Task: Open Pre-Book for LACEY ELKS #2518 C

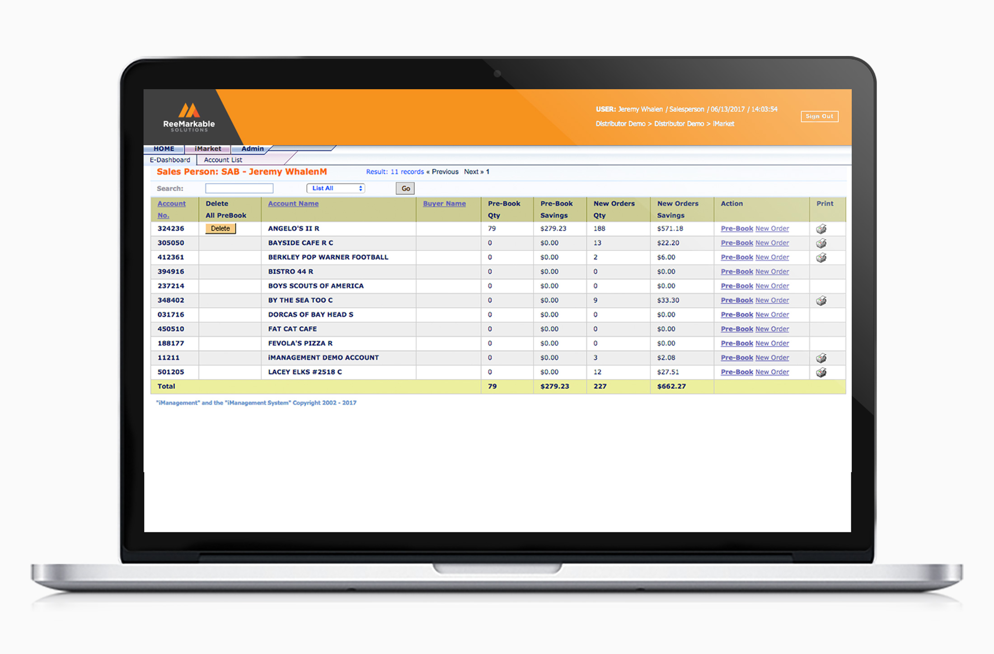Action: 737,372
